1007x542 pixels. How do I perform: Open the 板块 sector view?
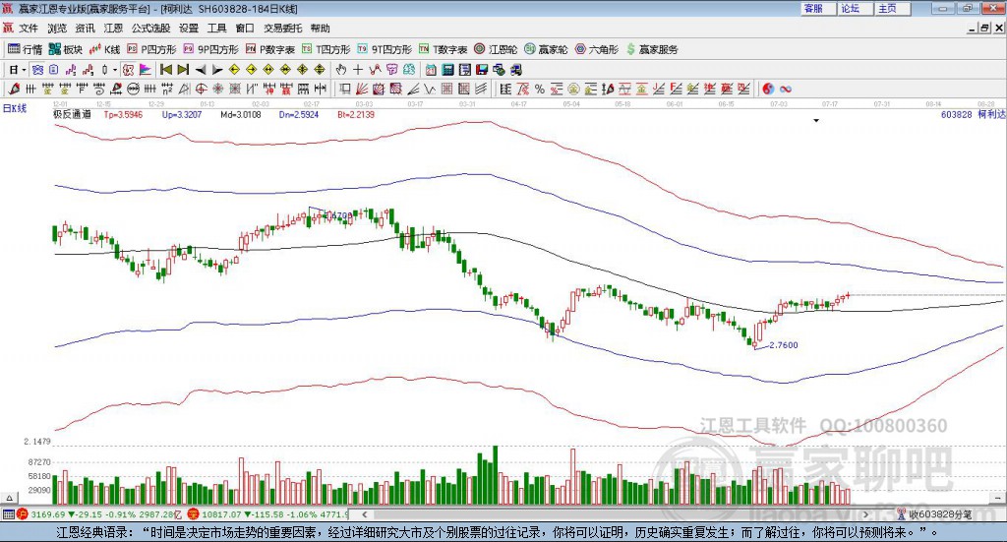tap(66, 49)
